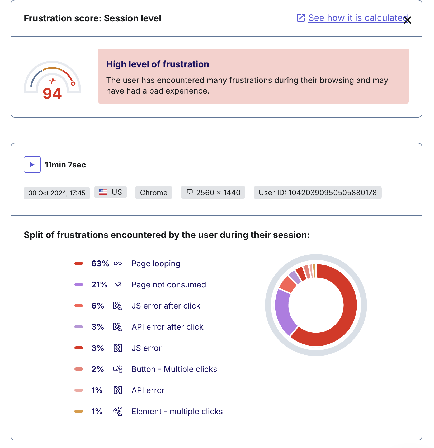This screenshot has width=434, height=448.
Task: Click the 2560 × 1440 screen resolution tag
Action: pos(213,192)
